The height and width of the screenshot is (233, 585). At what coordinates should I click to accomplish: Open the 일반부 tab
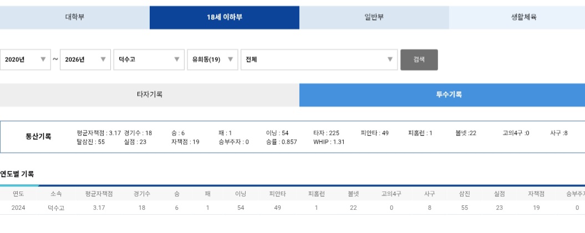374,17
